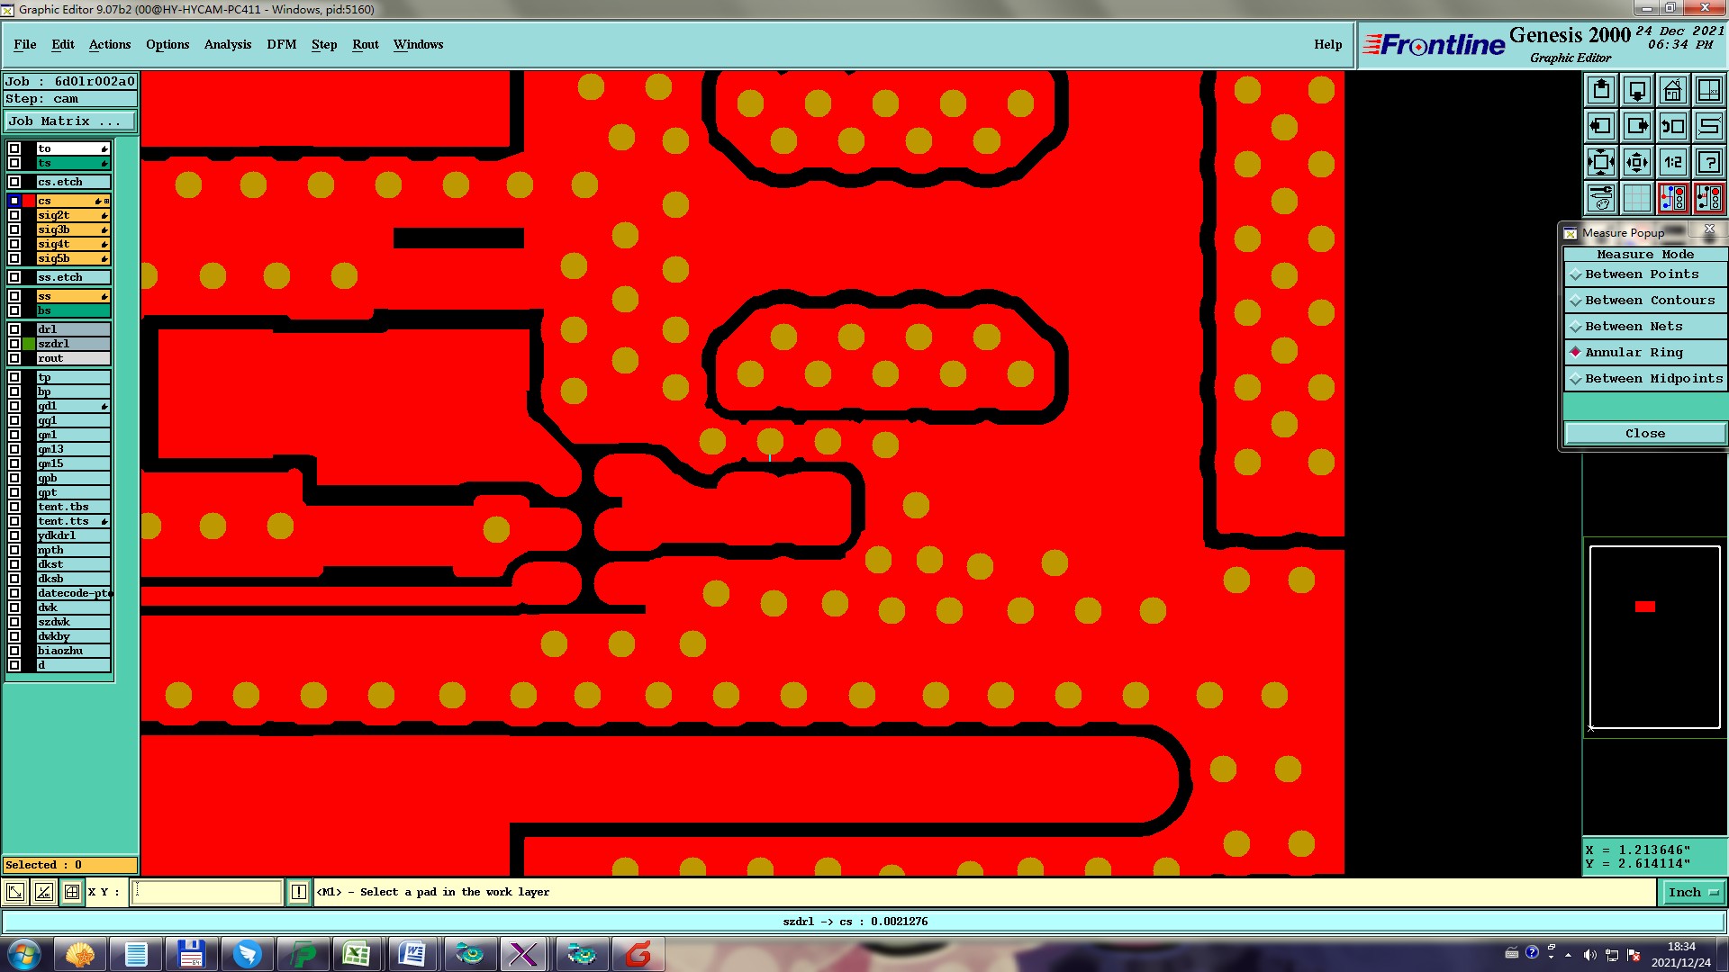
Task: Toggle checkbox for drl layer
Action: click(14, 329)
